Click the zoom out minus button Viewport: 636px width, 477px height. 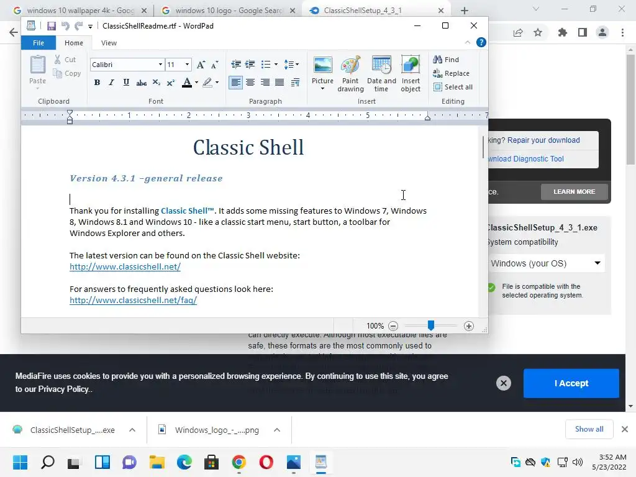(393, 326)
